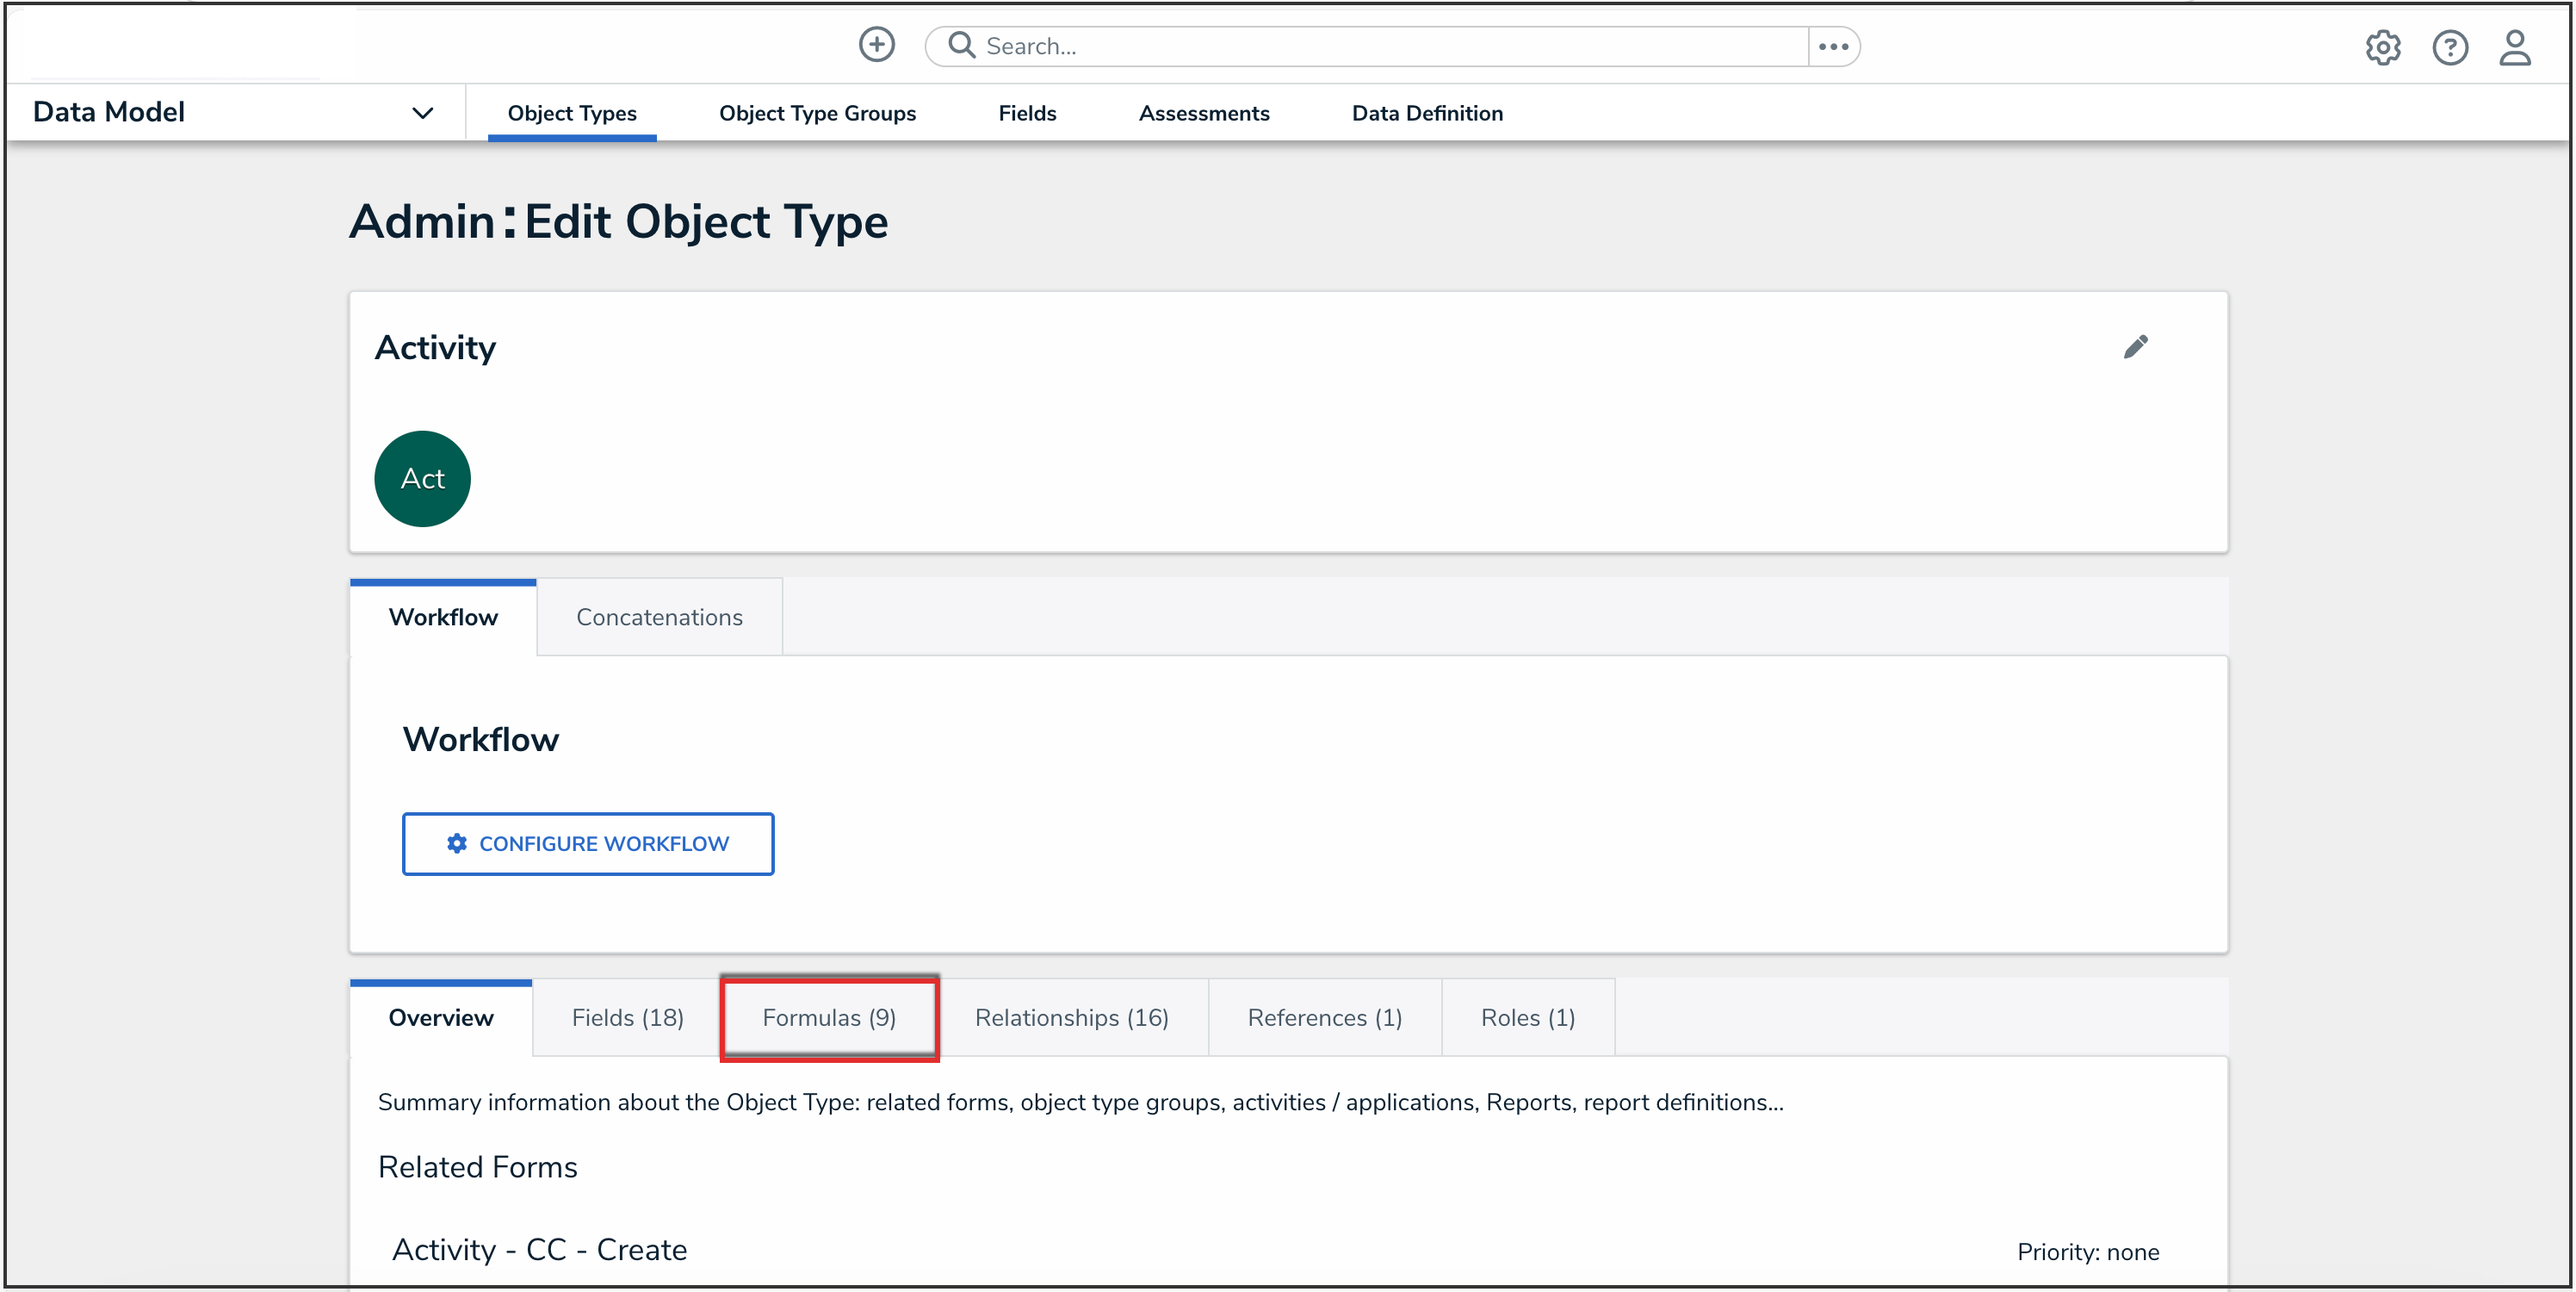Expand the Data Model dropdown chevron
The width and height of the screenshot is (2576, 1292).
(x=422, y=113)
